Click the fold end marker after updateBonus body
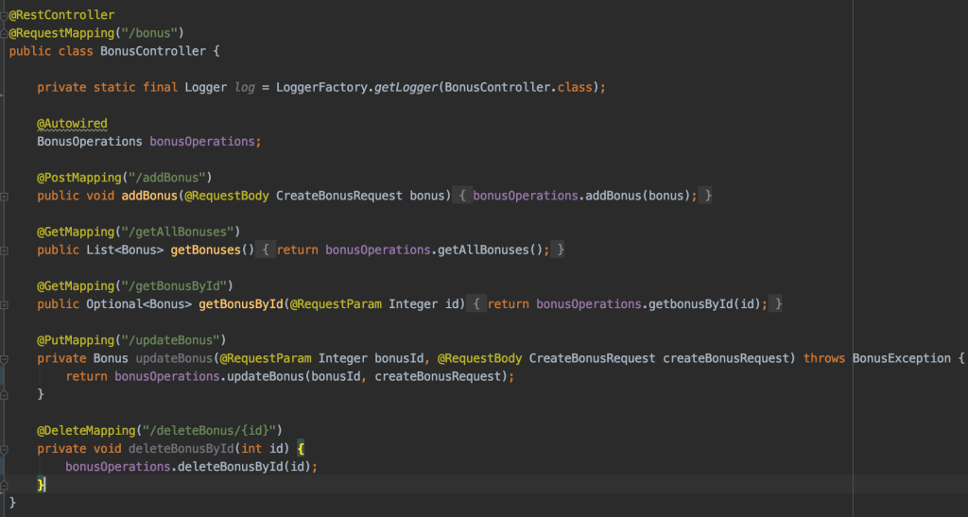 [4, 394]
